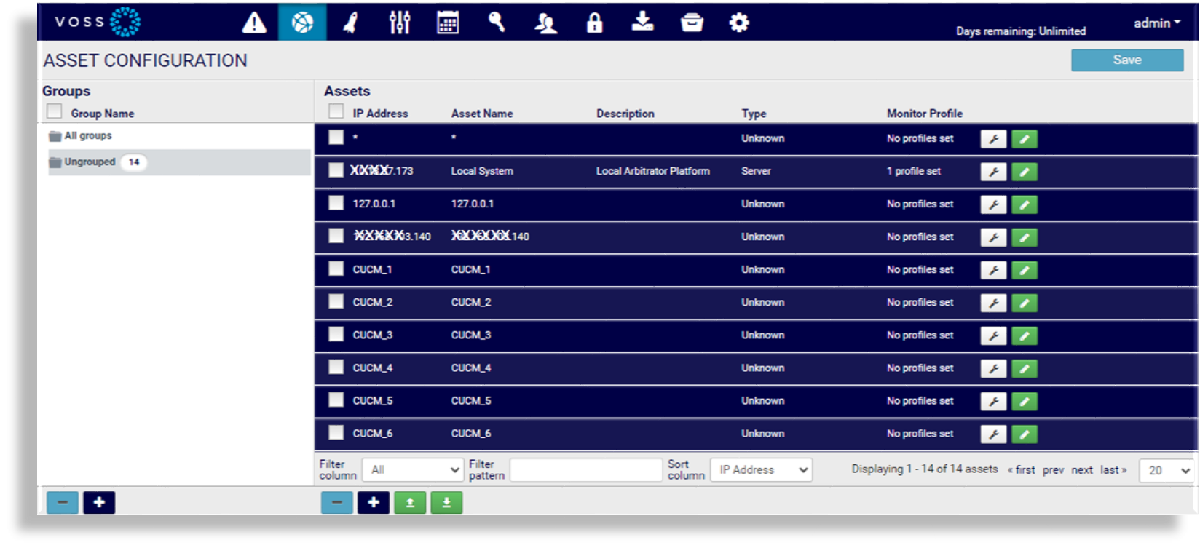Click wrench icon for CUCM_3 row
The height and width of the screenshot is (548, 1200).
pos(993,335)
